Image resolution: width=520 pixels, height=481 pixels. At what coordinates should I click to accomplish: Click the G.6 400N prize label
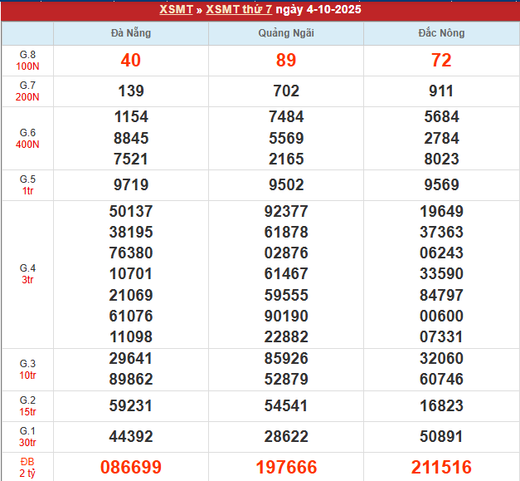tap(27, 138)
